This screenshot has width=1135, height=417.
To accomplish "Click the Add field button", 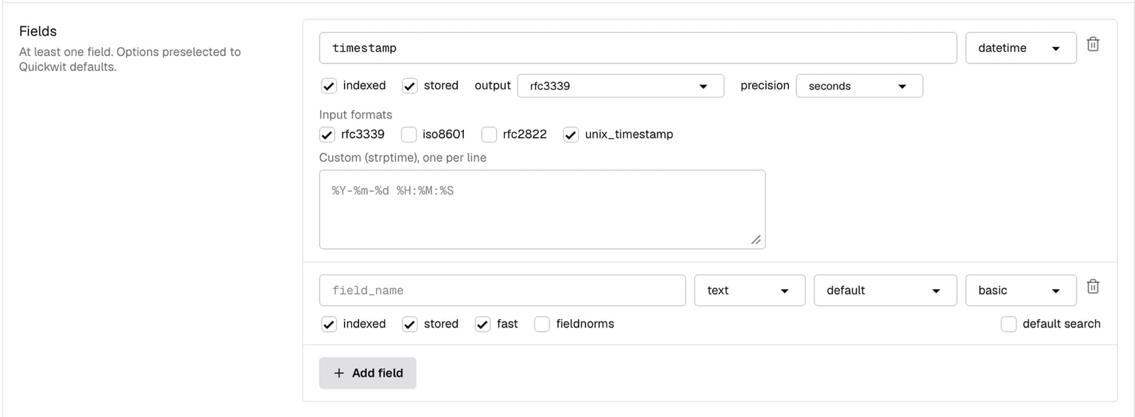I will pyautogui.click(x=367, y=373).
